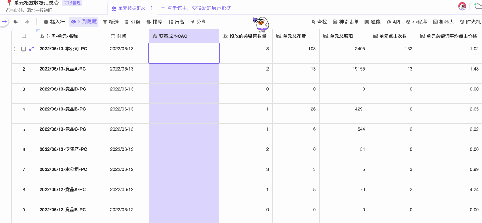482x223 pixels.
Task: Click the 获客成本CAC cell for 竞品A-PC
Action: pos(184,73)
